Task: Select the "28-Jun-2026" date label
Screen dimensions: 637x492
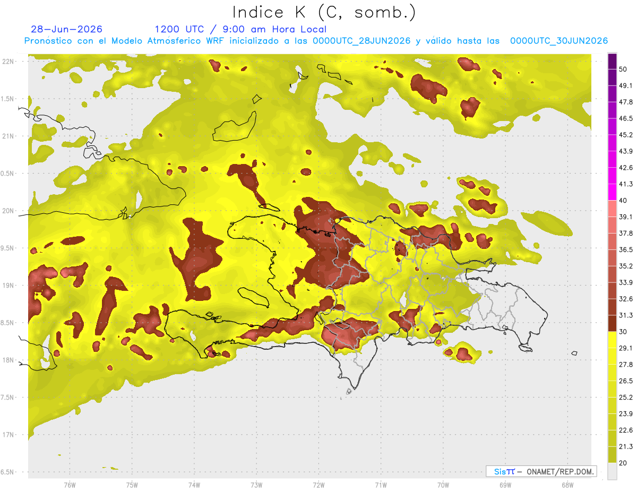Action: 67,29
